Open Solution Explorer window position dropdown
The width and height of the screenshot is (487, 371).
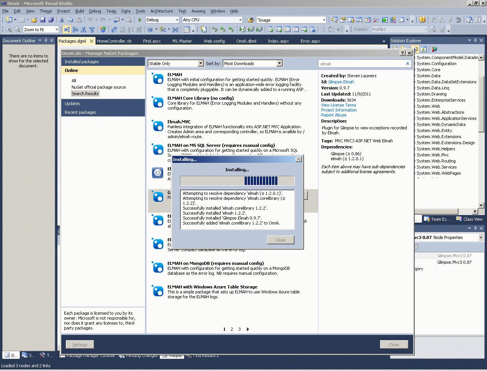(x=469, y=40)
